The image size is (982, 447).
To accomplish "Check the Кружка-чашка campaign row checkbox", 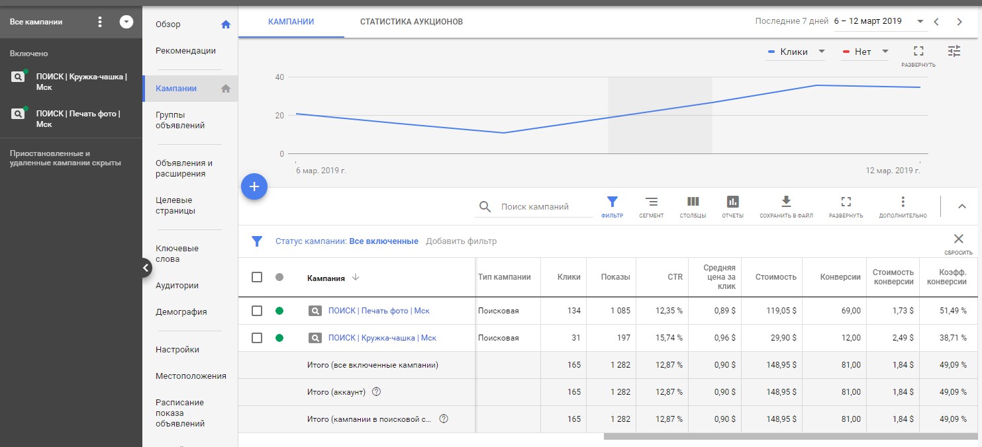I will [257, 338].
